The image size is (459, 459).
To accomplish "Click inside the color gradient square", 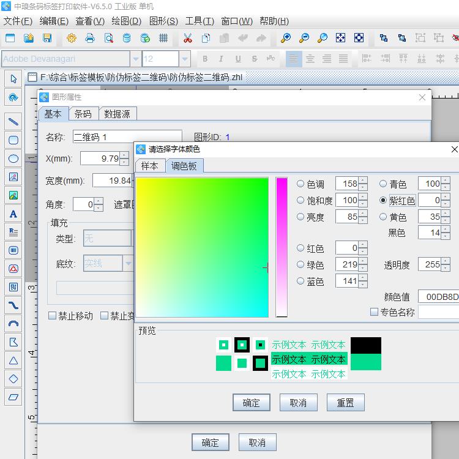I will pyautogui.click(x=203, y=247).
